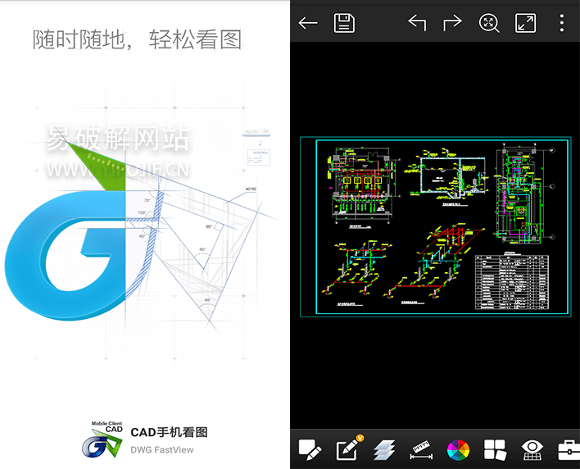The image size is (580, 469).
Task: Tap the DWG FastView logo icon
Action: (x=102, y=439)
